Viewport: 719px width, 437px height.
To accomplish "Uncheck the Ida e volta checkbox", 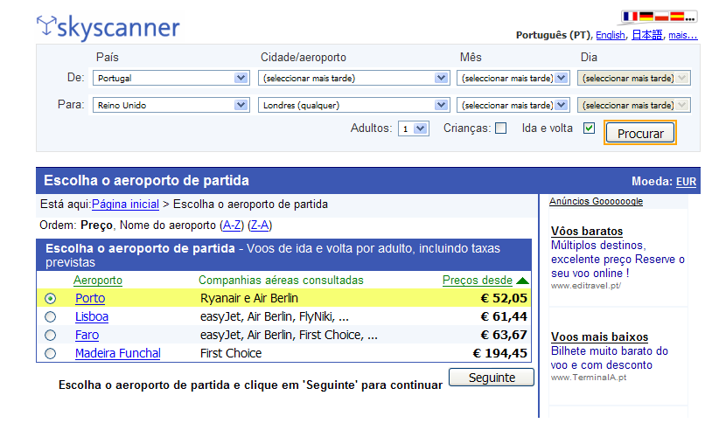I will [x=590, y=128].
